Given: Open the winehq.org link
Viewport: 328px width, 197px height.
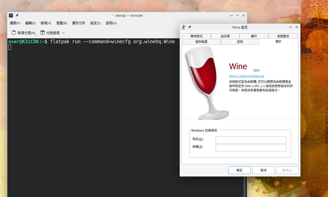Looking at the screenshot, I should (247, 76).
